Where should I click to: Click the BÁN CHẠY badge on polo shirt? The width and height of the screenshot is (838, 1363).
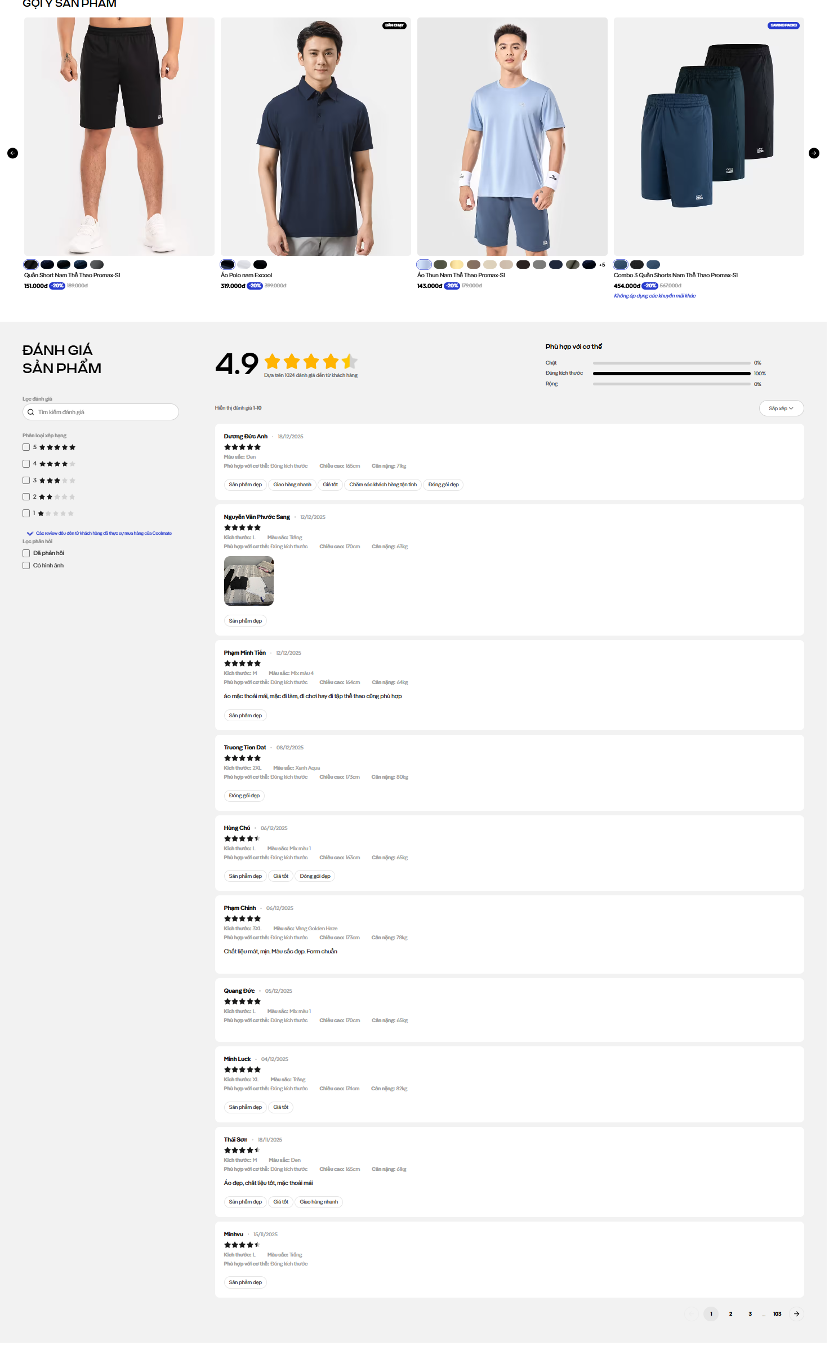coord(394,25)
